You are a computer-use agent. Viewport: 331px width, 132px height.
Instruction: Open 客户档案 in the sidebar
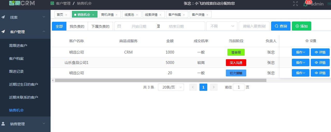(16, 58)
